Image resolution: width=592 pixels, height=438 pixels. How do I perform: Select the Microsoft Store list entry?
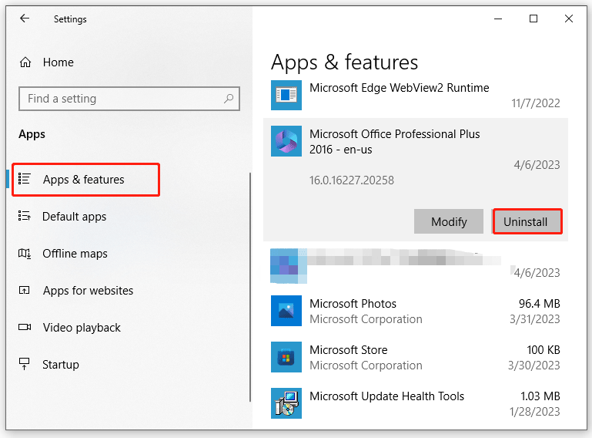[x=416, y=357]
